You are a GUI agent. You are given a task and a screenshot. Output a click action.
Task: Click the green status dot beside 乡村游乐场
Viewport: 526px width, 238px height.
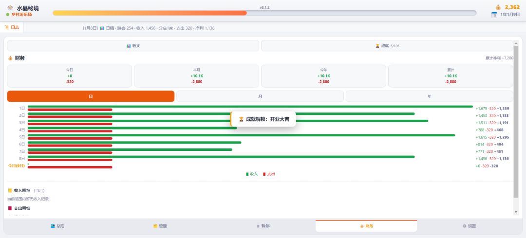[8, 15]
